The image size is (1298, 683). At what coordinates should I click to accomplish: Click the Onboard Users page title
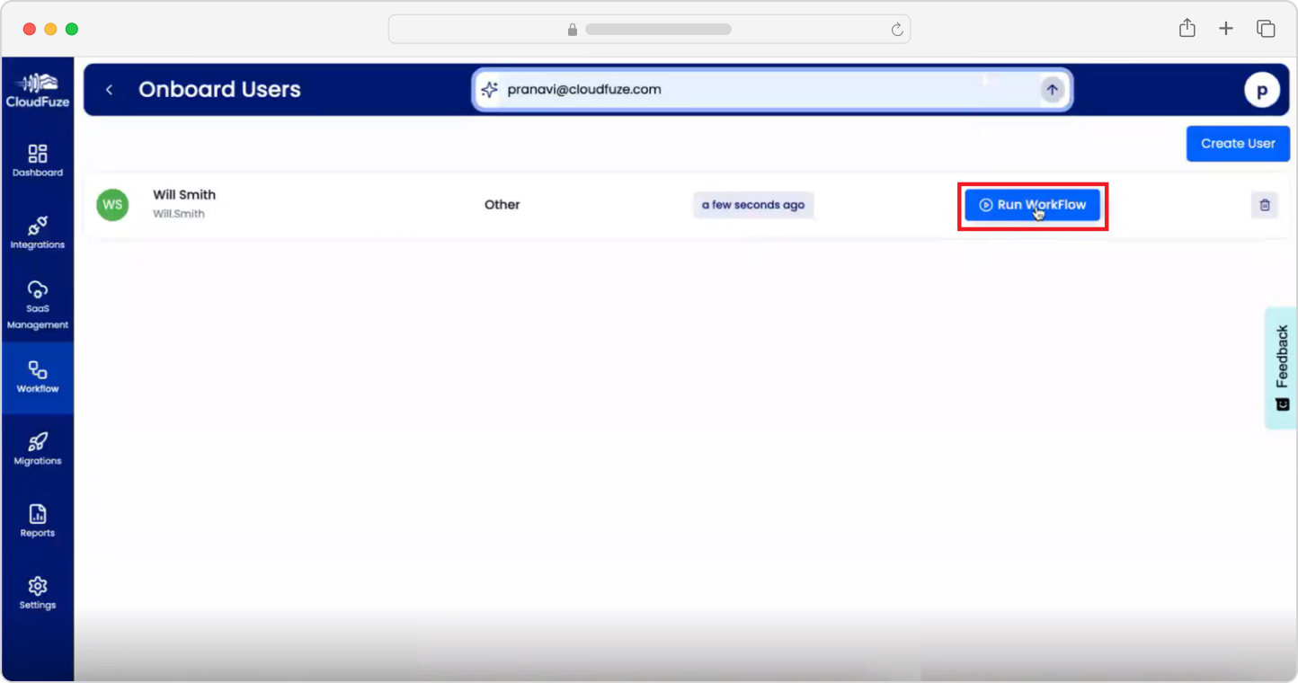point(219,90)
